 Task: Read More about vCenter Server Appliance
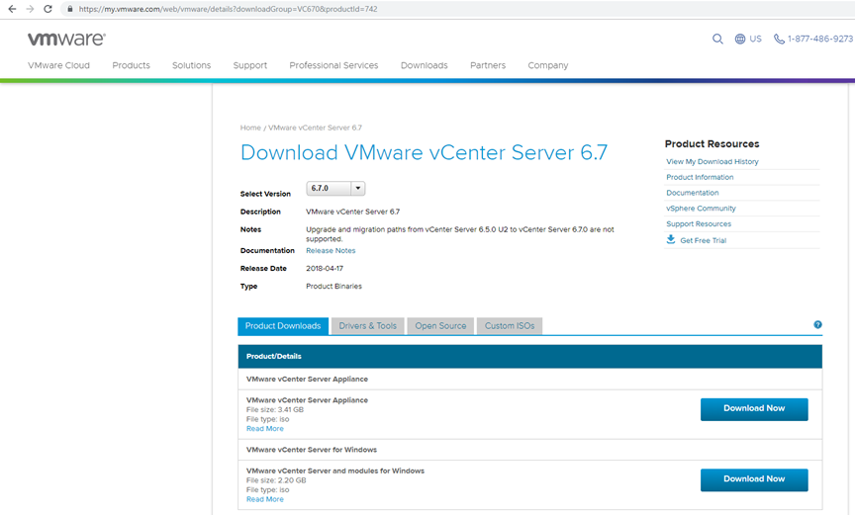pyautogui.click(x=265, y=428)
